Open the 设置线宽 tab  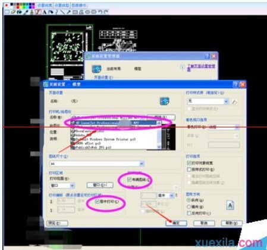point(45,5)
